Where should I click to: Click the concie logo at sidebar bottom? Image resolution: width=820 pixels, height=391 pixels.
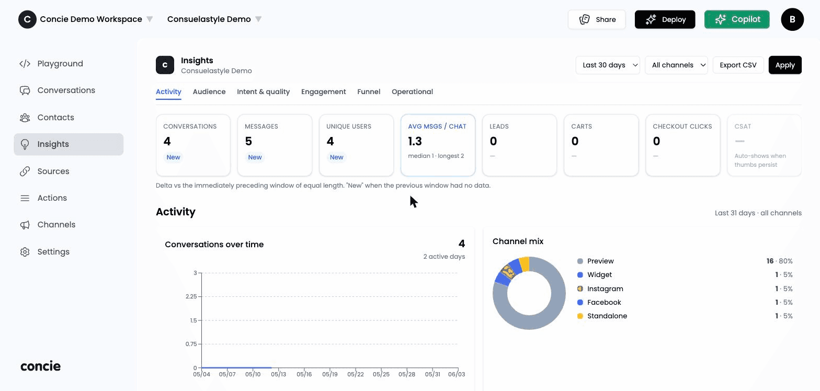[40, 366]
